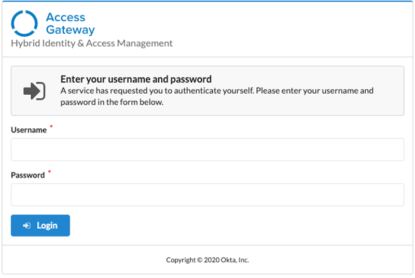Click the red asterisk beside Password
This screenshot has width=415, height=278.
point(49,172)
